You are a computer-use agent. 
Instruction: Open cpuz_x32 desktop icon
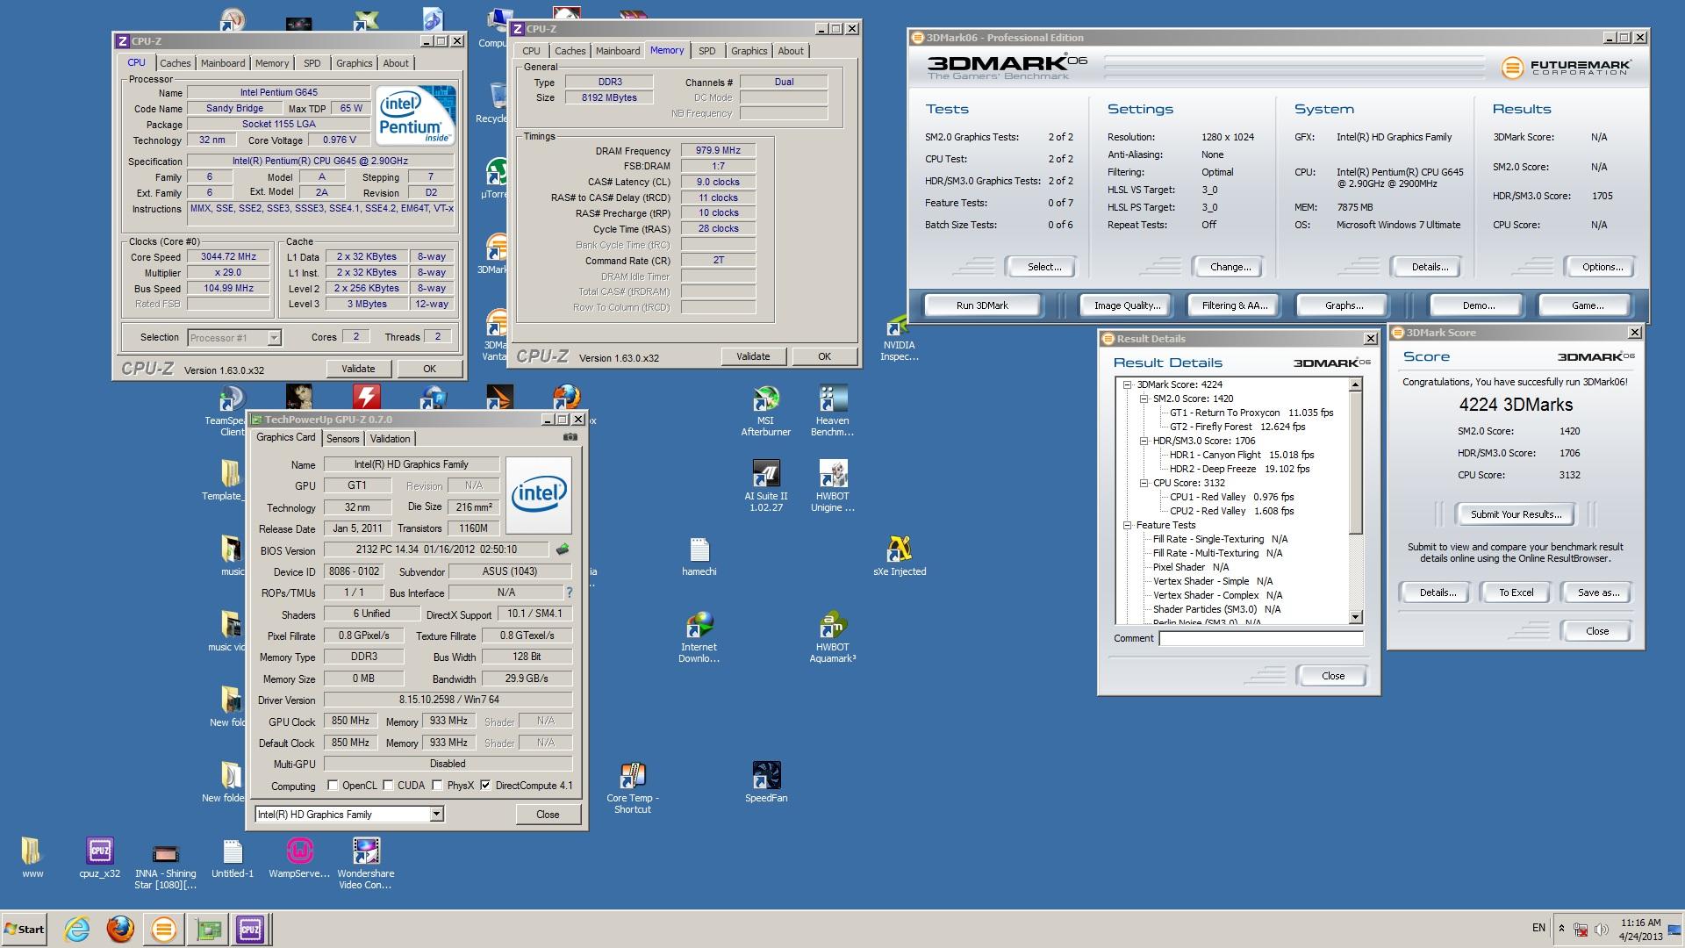click(x=99, y=858)
